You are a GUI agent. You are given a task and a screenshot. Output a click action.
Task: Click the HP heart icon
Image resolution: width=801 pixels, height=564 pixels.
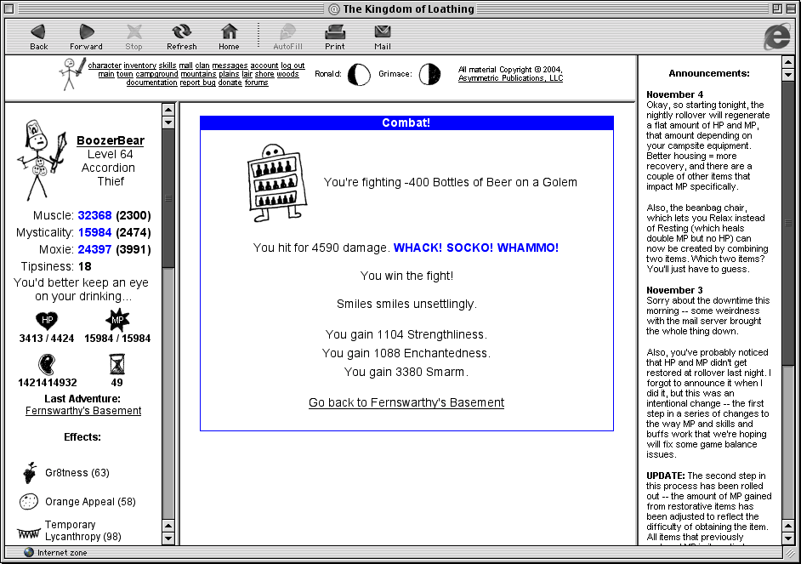(47, 321)
